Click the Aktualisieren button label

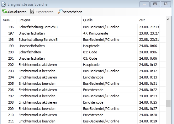point(17,12)
